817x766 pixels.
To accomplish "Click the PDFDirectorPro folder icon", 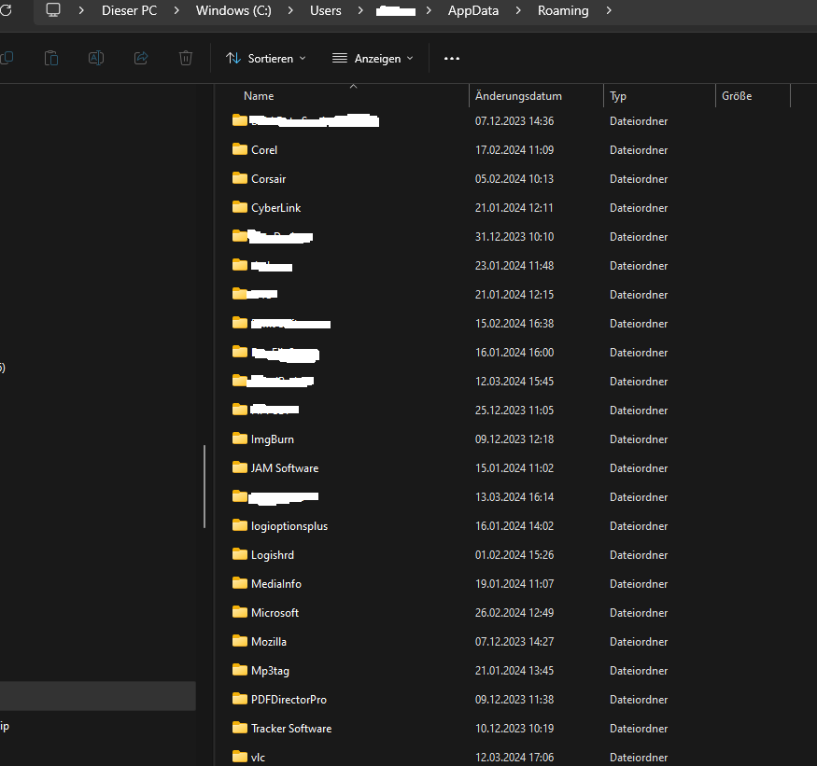I will pyautogui.click(x=240, y=699).
